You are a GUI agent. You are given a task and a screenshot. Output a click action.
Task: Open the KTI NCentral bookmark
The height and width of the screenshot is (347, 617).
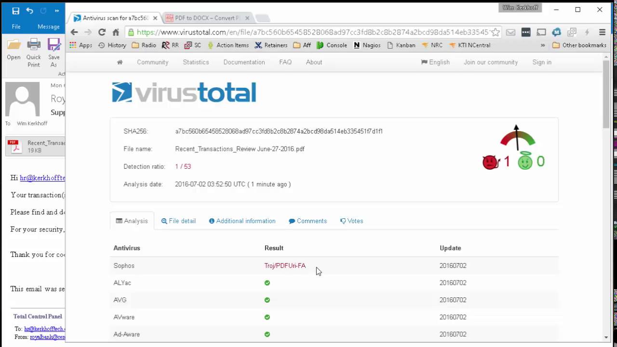coord(470,45)
